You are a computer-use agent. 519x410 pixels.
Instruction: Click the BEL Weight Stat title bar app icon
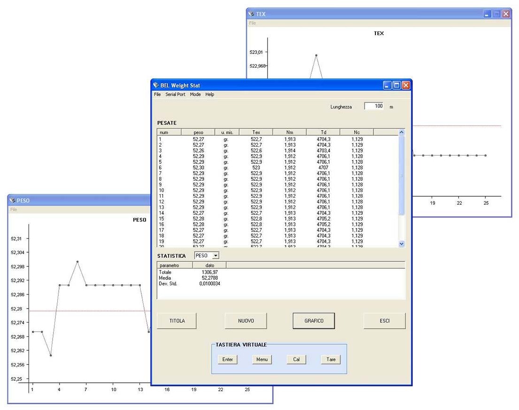click(156, 85)
